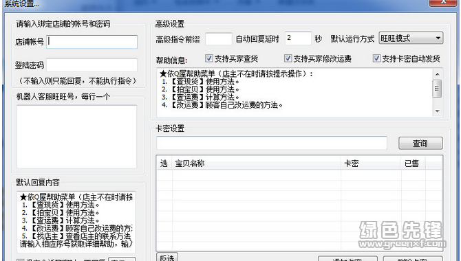The height and width of the screenshot is (261, 461).
Task: Click 【查运费】 line in 帮助信息 box
Action: (x=200, y=97)
